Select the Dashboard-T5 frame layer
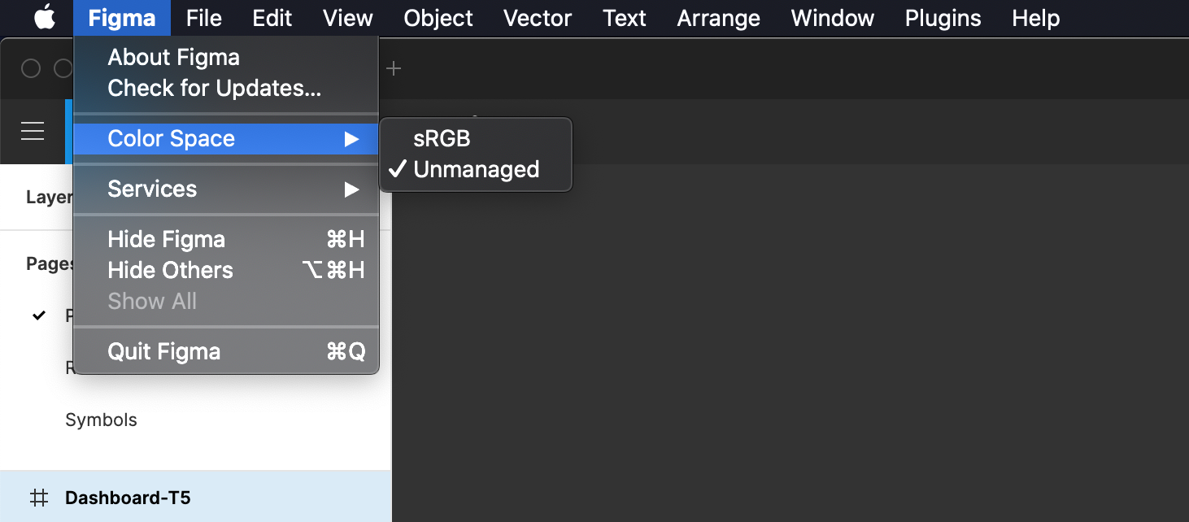 click(x=128, y=498)
